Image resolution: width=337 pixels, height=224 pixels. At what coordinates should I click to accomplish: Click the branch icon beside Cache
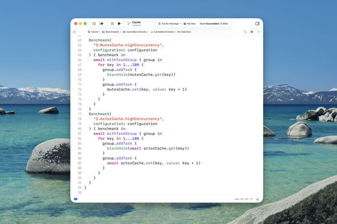(x=129, y=23)
